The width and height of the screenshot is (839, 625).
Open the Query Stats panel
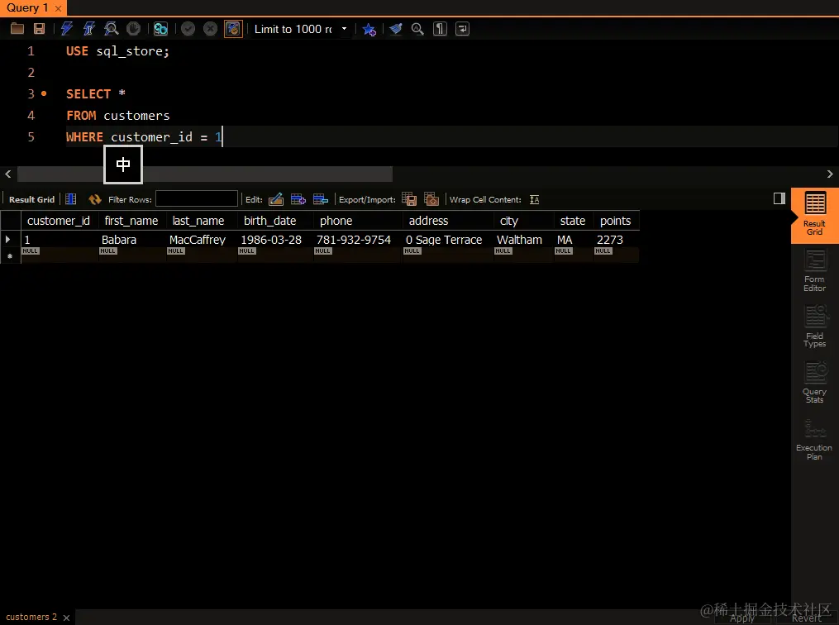coord(814,383)
